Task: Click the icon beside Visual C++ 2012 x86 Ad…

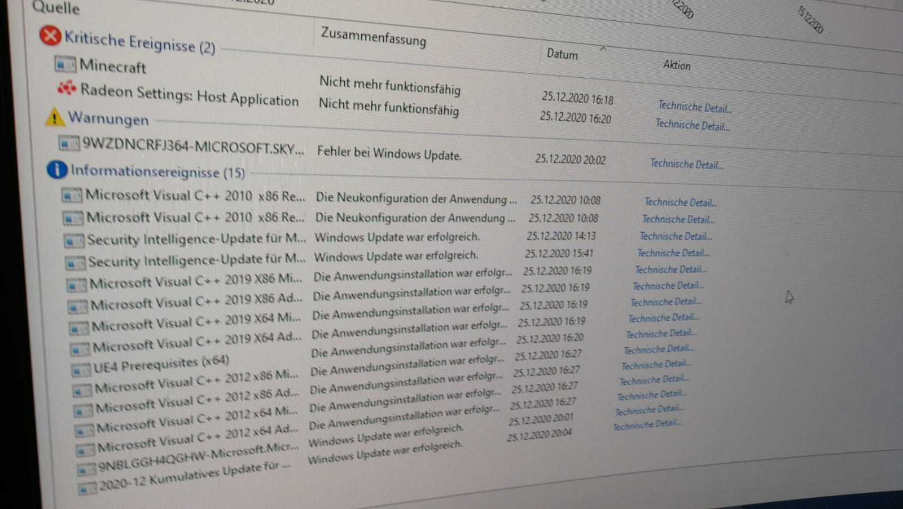Action: (84, 410)
